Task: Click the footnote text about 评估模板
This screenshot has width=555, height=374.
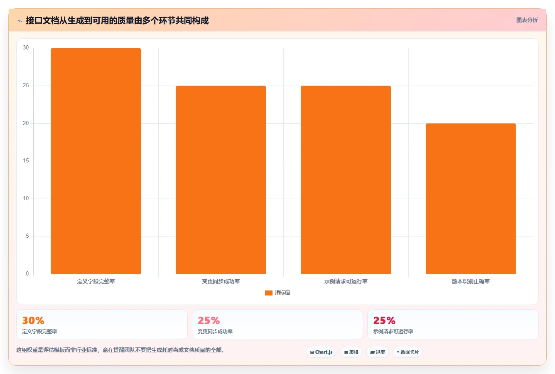Action: pos(121,350)
